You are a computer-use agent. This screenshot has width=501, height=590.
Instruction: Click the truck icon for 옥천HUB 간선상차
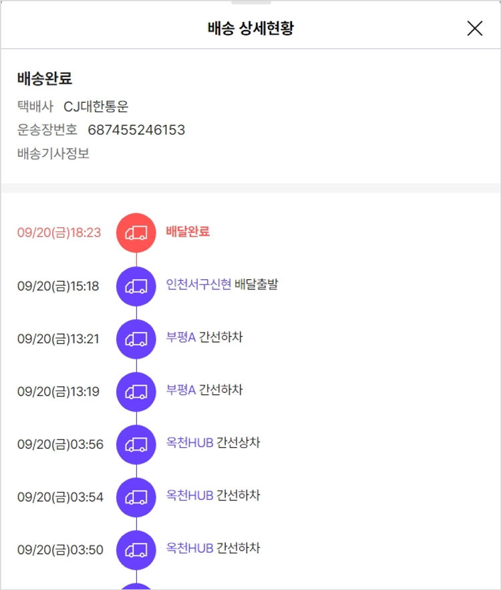click(x=136, y=444)
